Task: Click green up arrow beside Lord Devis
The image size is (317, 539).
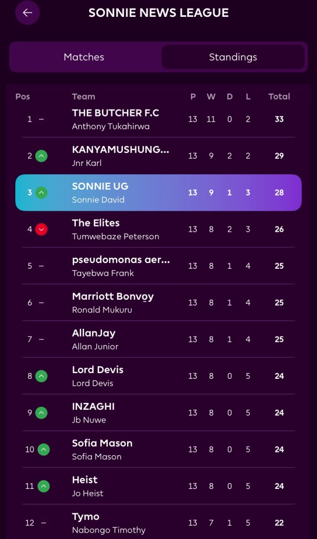Action: 42,376
